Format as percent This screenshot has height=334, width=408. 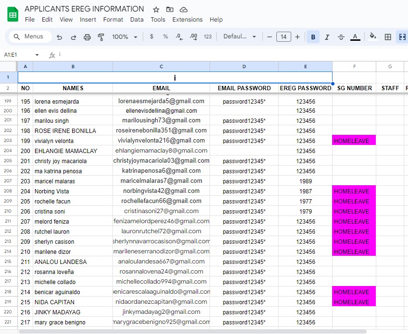[x=165, y=36]
